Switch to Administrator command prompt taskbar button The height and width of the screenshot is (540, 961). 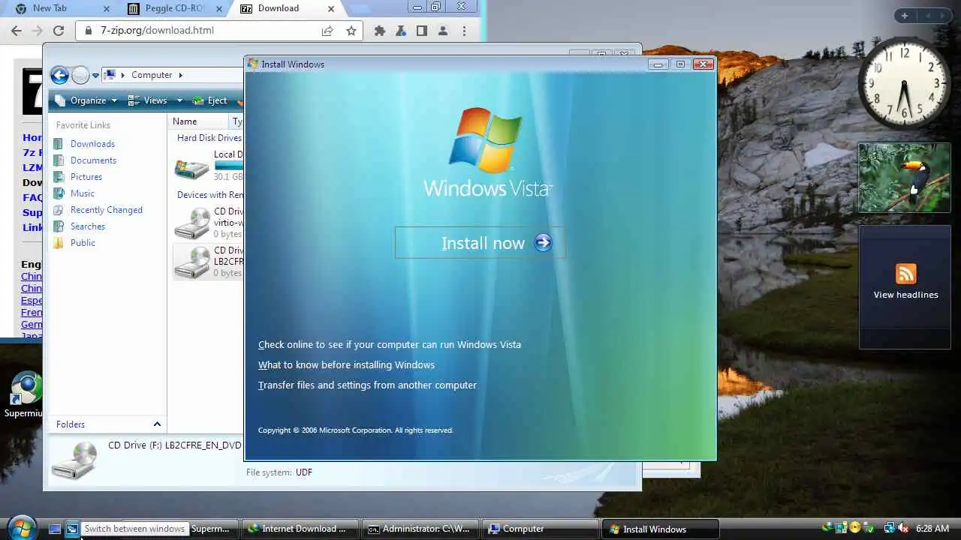(420, 529)
